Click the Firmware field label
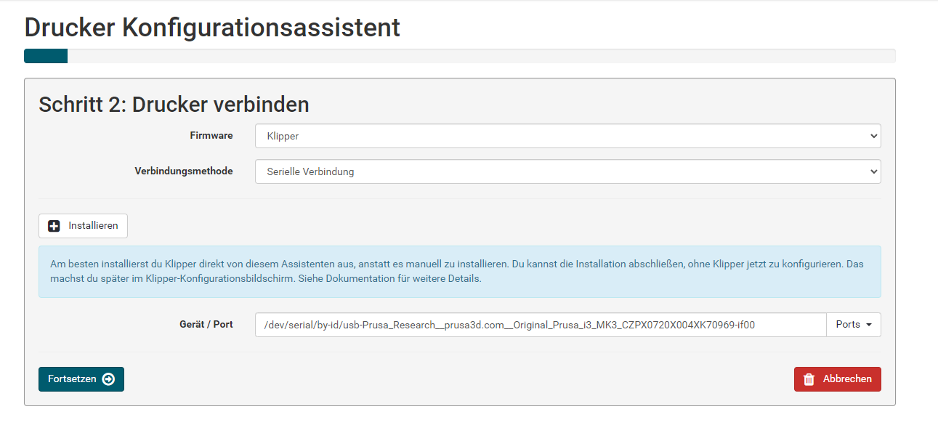938x433 pixels. [211, 136]
